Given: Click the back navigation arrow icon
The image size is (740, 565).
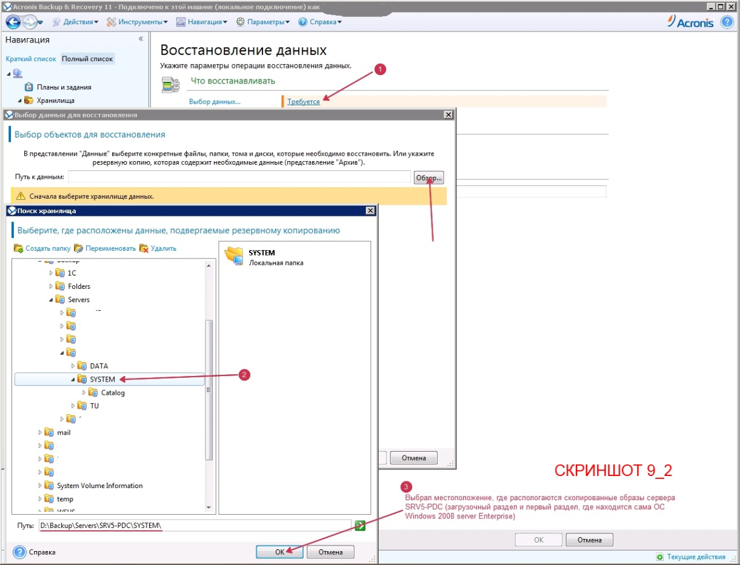Looking at the screenshot, I should coord(13,22).
